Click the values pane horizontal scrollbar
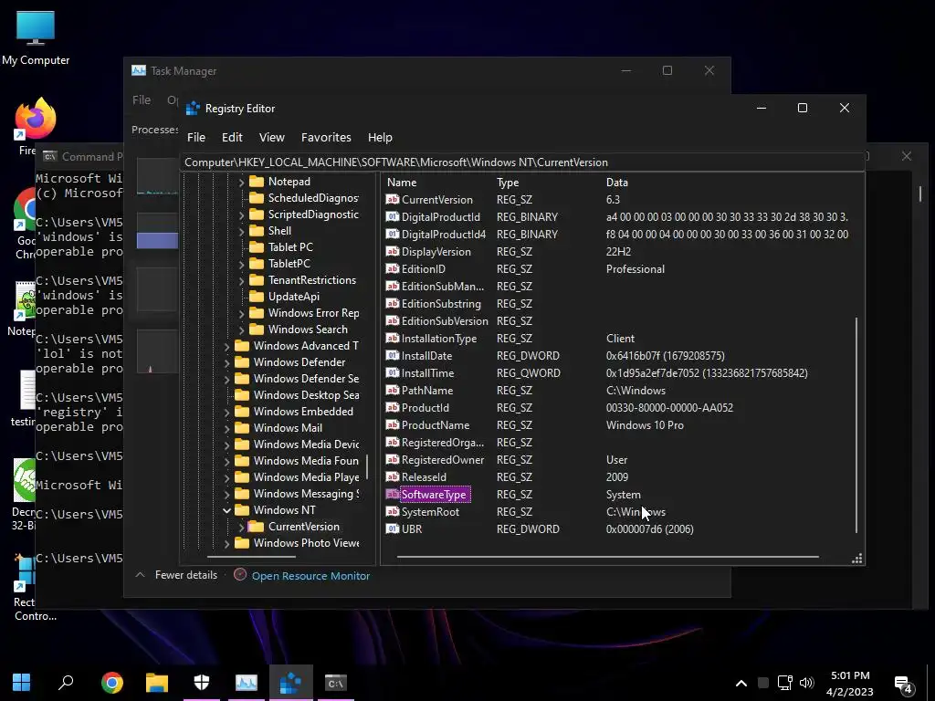The width and height of the screenshot is (935, 701). (x=607, y=557)
